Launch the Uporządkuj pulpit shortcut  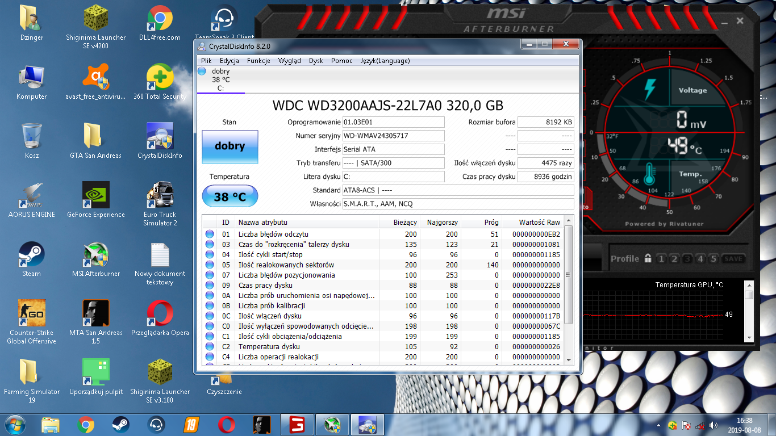pos(96,377)
